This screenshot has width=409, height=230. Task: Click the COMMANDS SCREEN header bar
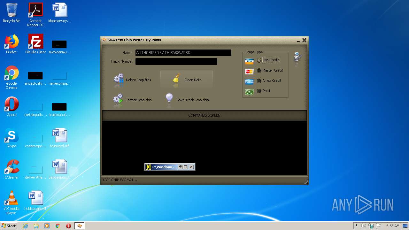pyautogui.click(x=204, y=115)
